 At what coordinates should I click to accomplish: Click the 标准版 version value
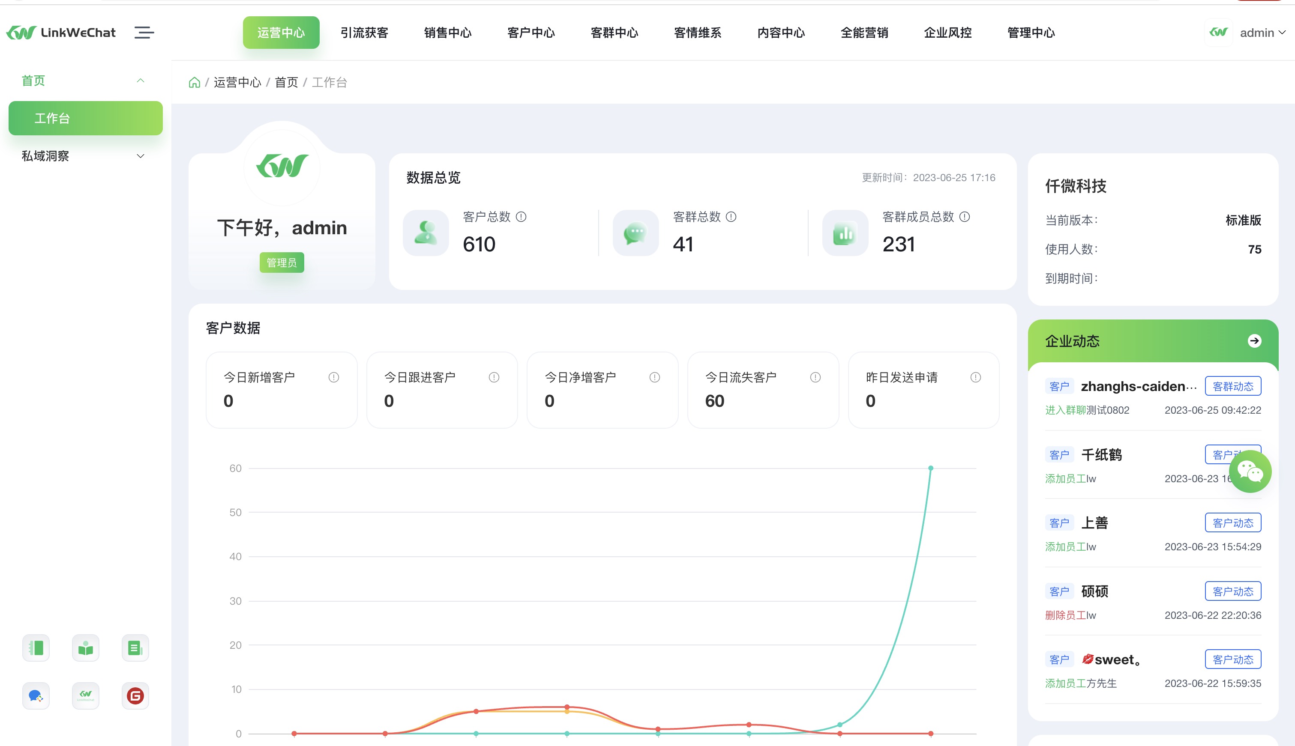[1243, 220]
